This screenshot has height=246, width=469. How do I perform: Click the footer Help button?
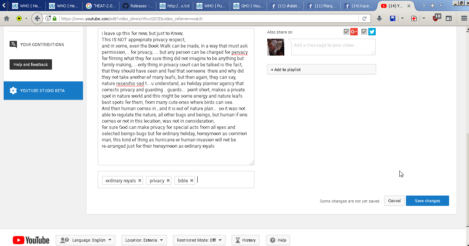[x=278, y=240]
